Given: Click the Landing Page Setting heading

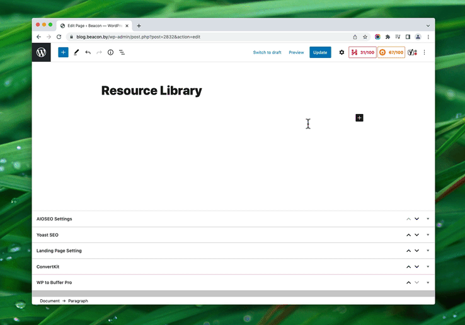Looking at the screenshot, I should pyautogui.click(x=59, y=251).
